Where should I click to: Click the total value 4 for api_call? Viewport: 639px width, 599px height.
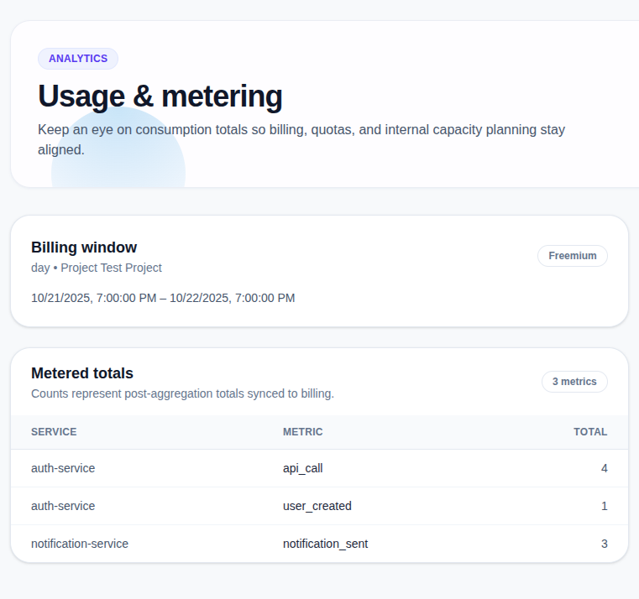(x=604, y=468)
